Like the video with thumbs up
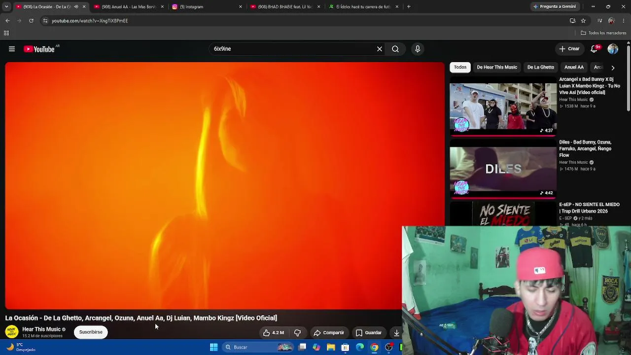The image size is (631, 355). point(274,333)
